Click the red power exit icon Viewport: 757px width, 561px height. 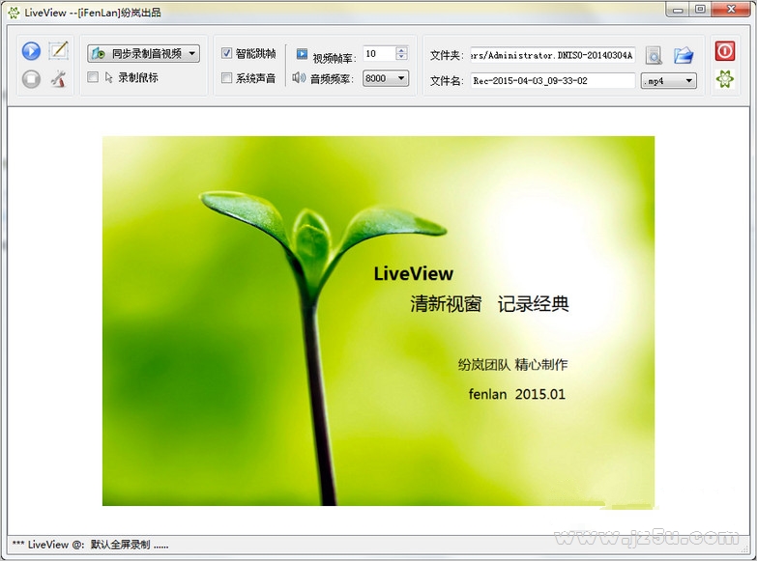(725, 51)
